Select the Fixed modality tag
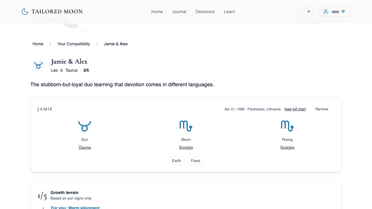 tap(195, 161)
